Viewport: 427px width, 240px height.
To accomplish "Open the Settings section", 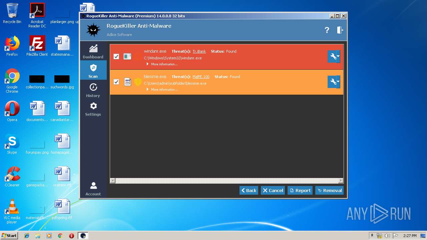I will point(93,109).
